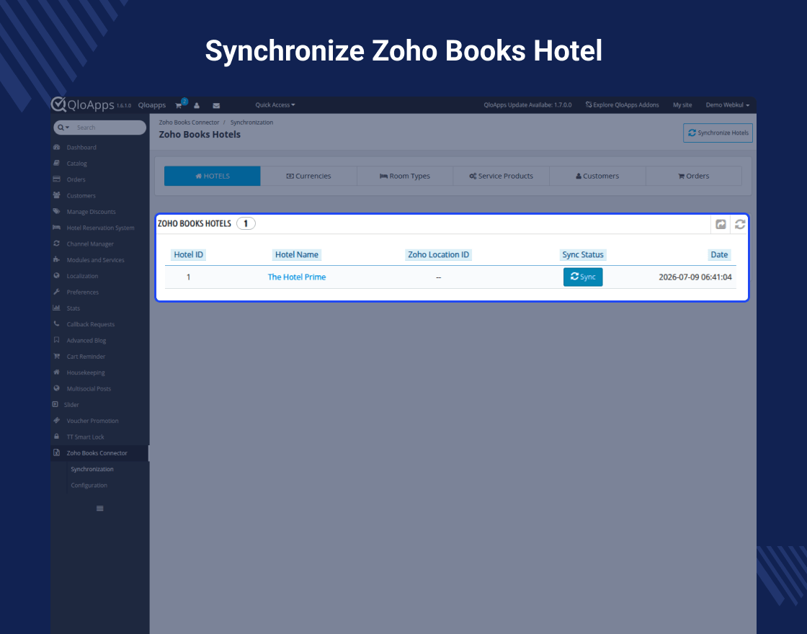
Task: Open the envelope messages icon
Action: (x=216, y=105)
